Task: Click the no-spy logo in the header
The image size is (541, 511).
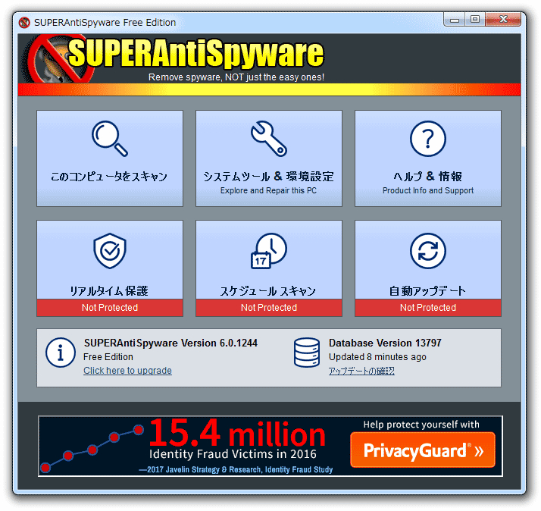Action: [58, 58]
